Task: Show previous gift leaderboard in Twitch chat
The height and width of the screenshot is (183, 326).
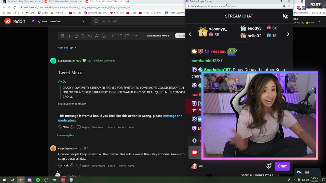Action: (190, 34)
